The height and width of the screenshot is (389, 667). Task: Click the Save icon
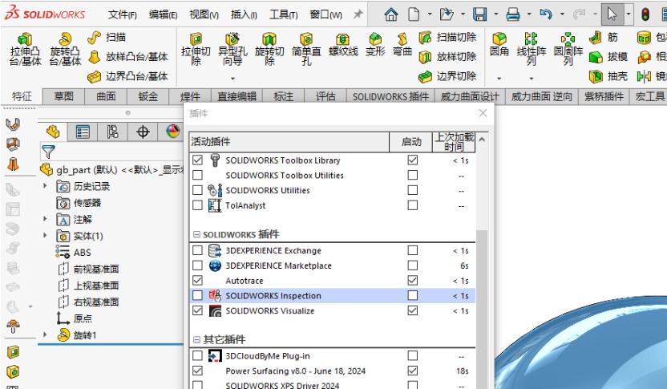(480, 15)
